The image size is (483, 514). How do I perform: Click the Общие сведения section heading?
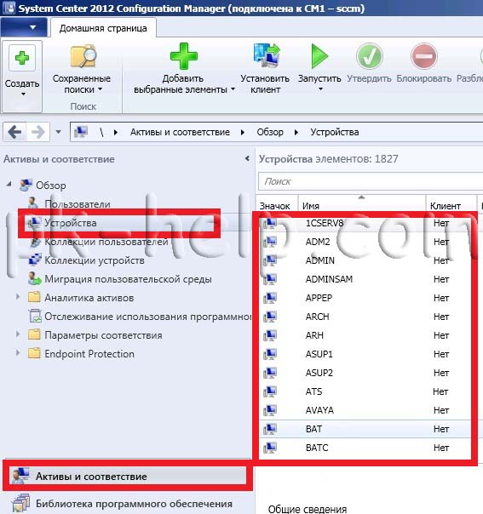point(308,509)
